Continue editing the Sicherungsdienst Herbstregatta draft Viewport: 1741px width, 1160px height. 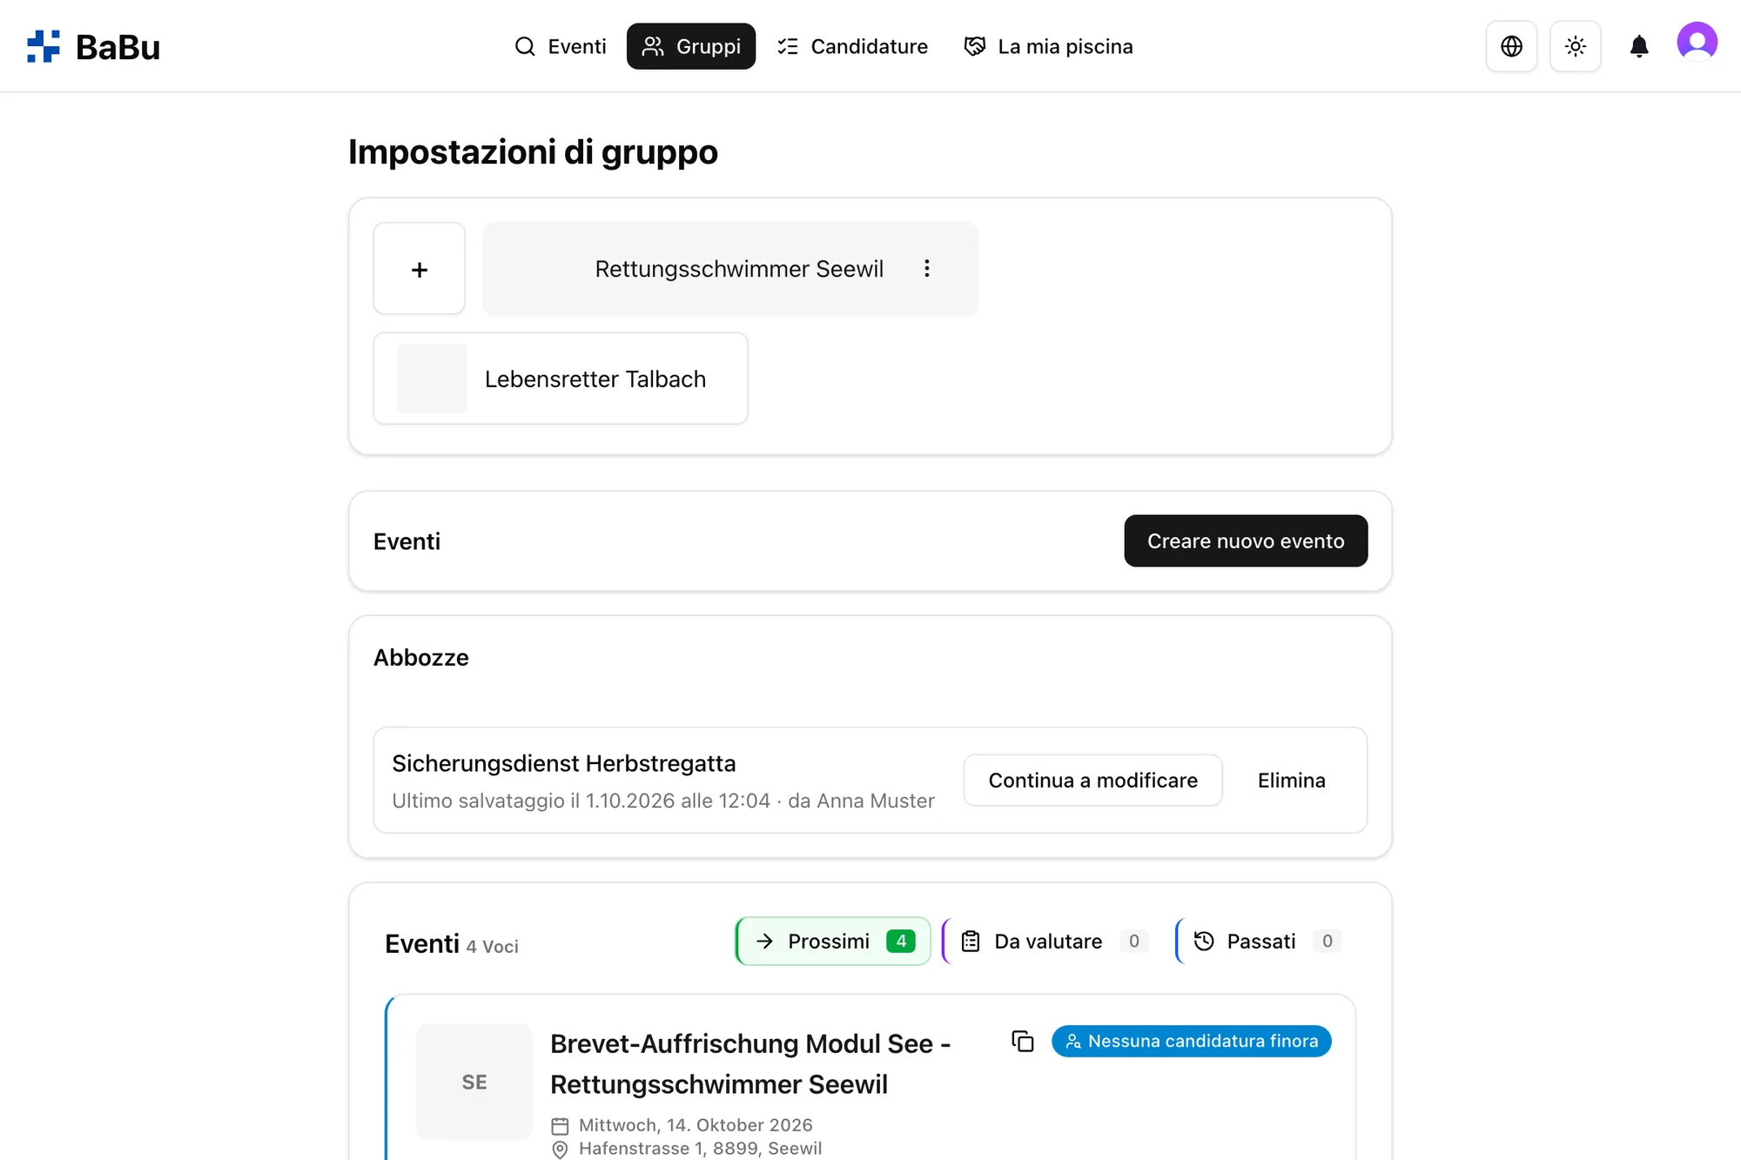[1092, 780]
